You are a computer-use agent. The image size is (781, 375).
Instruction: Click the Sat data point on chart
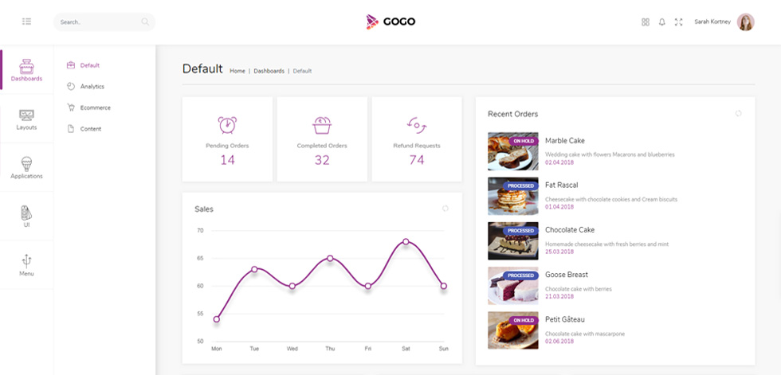click(x=406, y=241)
